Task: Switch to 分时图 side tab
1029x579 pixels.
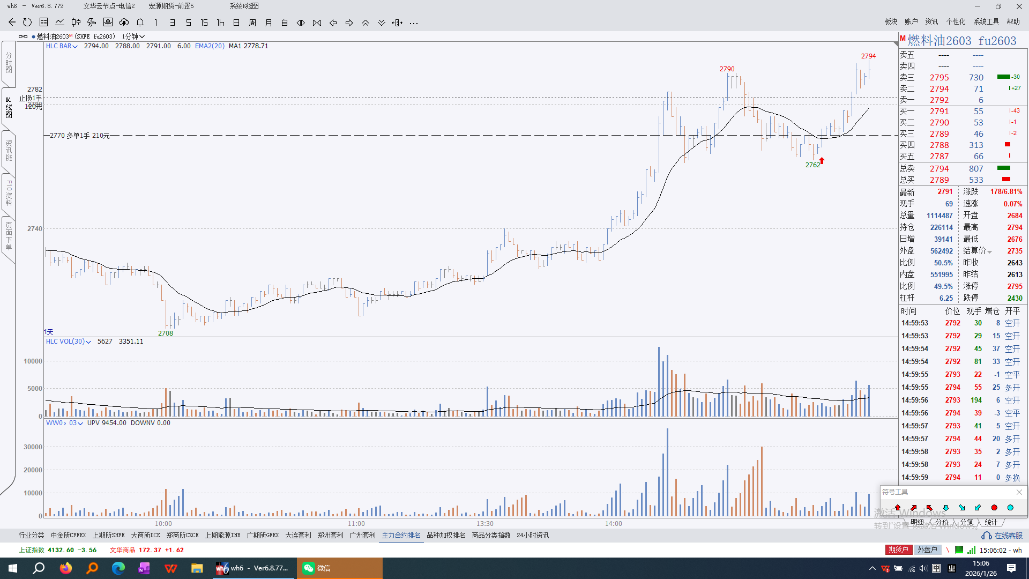Action: tap(9, 63)
